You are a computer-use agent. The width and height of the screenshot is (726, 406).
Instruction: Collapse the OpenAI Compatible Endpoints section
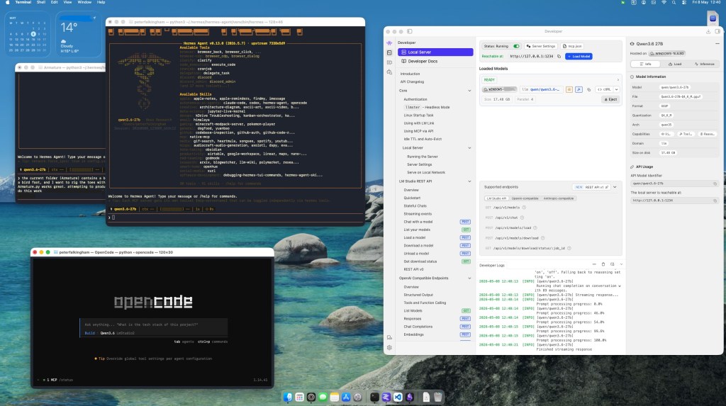469,278
